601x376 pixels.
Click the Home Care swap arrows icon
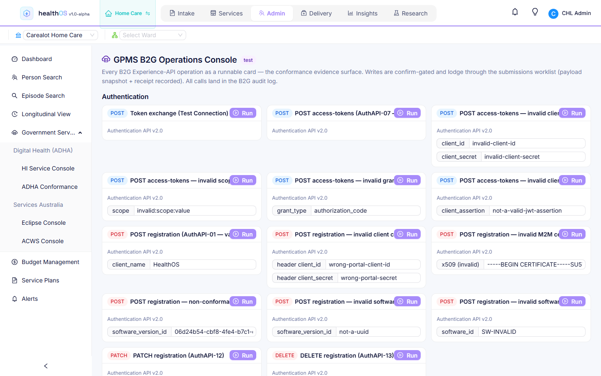point(148,13)
